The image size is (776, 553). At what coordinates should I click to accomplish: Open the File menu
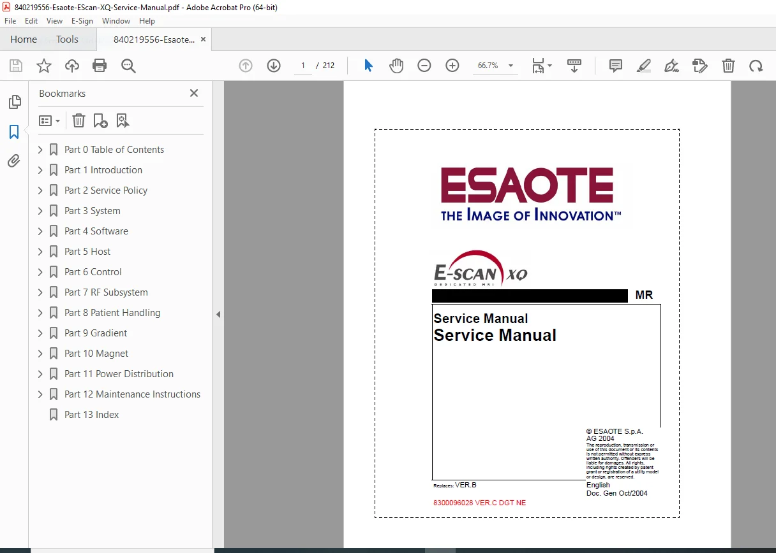[x=10, y=21]
